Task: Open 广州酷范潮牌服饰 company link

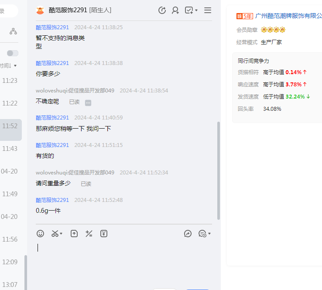Action: click(x=288, y=16)
